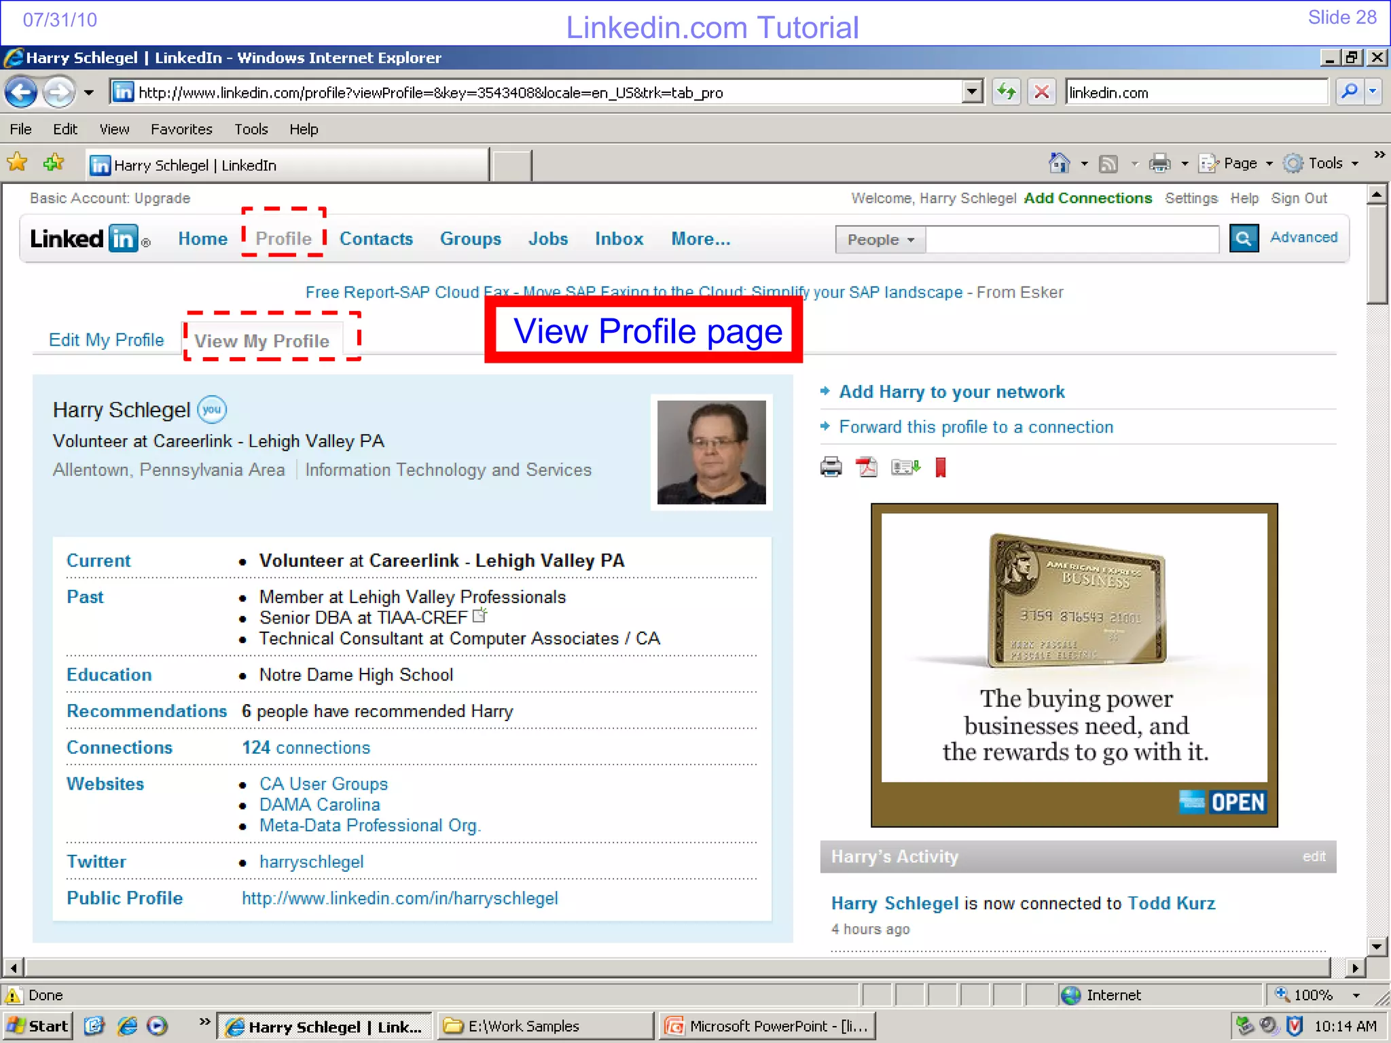Click the Stop loading red X icon
The width and height of the screenshot is (1391, 1043).
pyautogui.click(x=1041, y=92)
